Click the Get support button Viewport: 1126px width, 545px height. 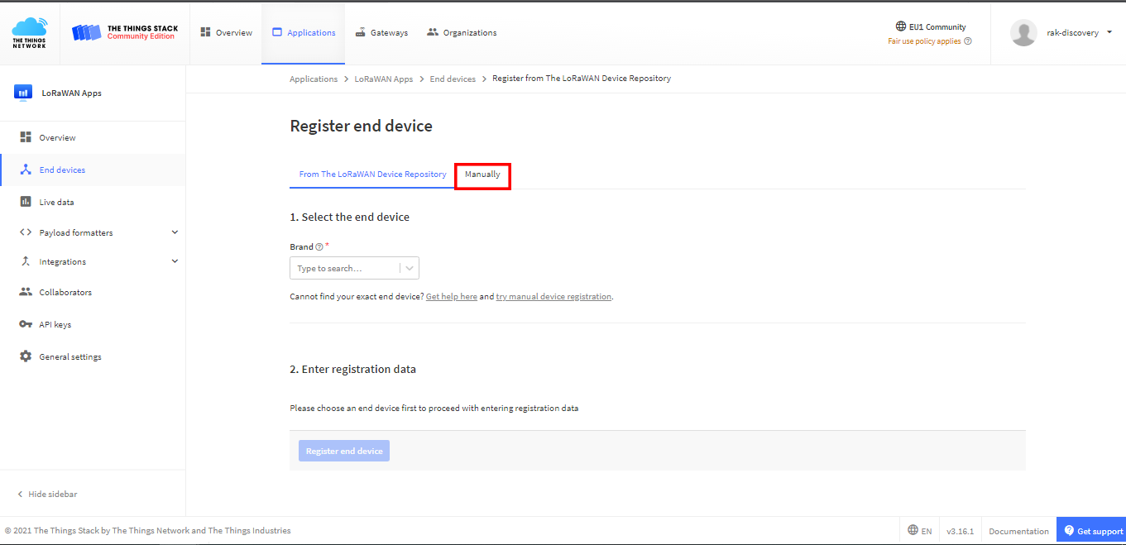pos(1091,530)
